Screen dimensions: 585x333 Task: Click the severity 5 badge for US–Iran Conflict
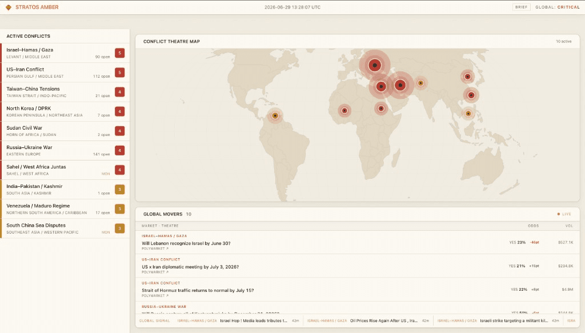click(x=120, y=73)
